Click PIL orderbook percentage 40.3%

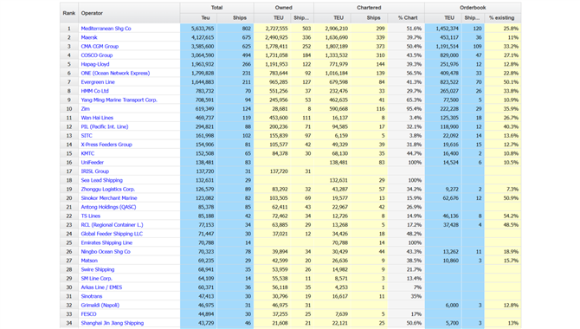[511, 126]
